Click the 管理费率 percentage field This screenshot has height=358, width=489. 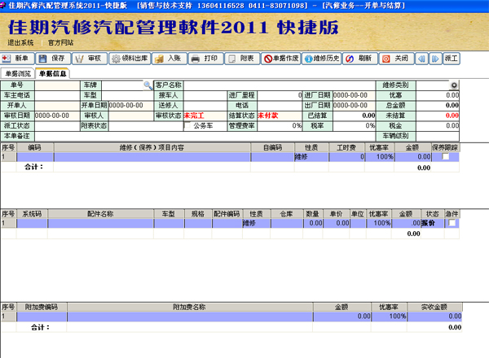[280, 126]
